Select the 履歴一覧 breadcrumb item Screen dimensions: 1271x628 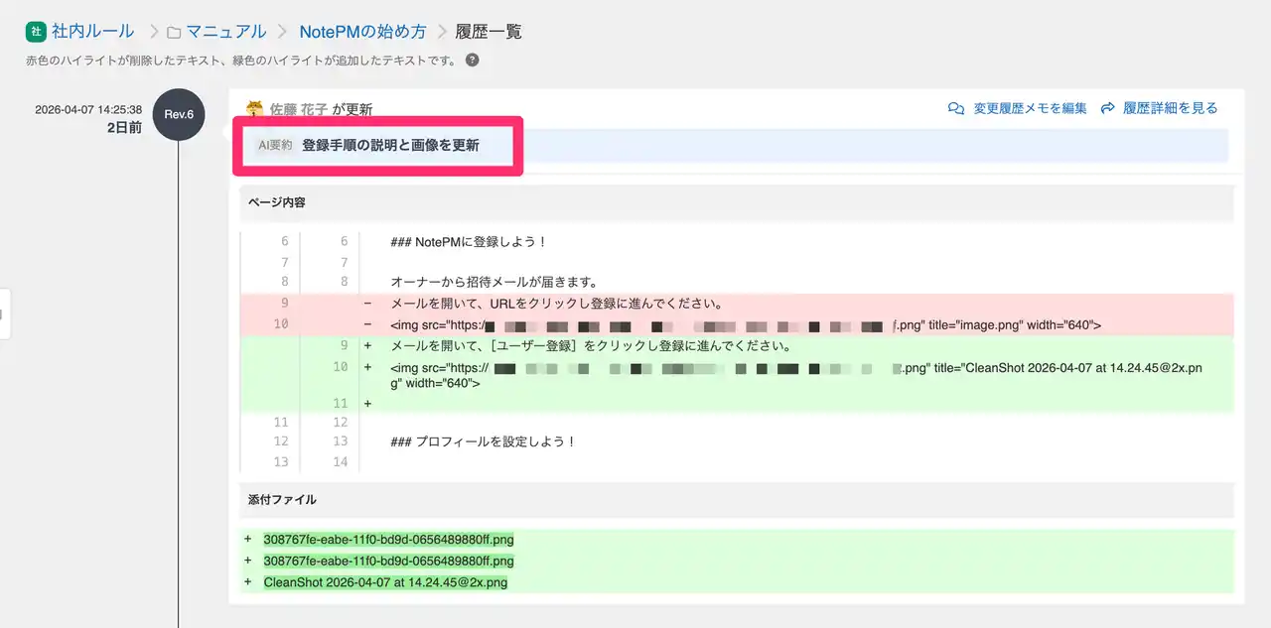tap(488, 32)
